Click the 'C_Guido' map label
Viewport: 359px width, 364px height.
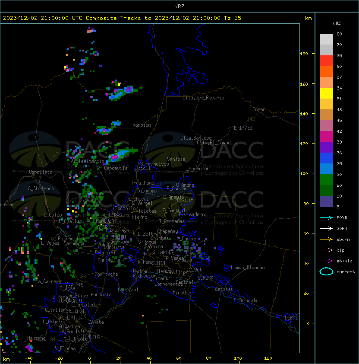point(53,215)
